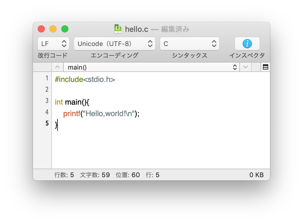Image resolution: width=303 pixels, height=224 pixels.
Task: Close the hello.c window
Action: click(x=41, y=29)
